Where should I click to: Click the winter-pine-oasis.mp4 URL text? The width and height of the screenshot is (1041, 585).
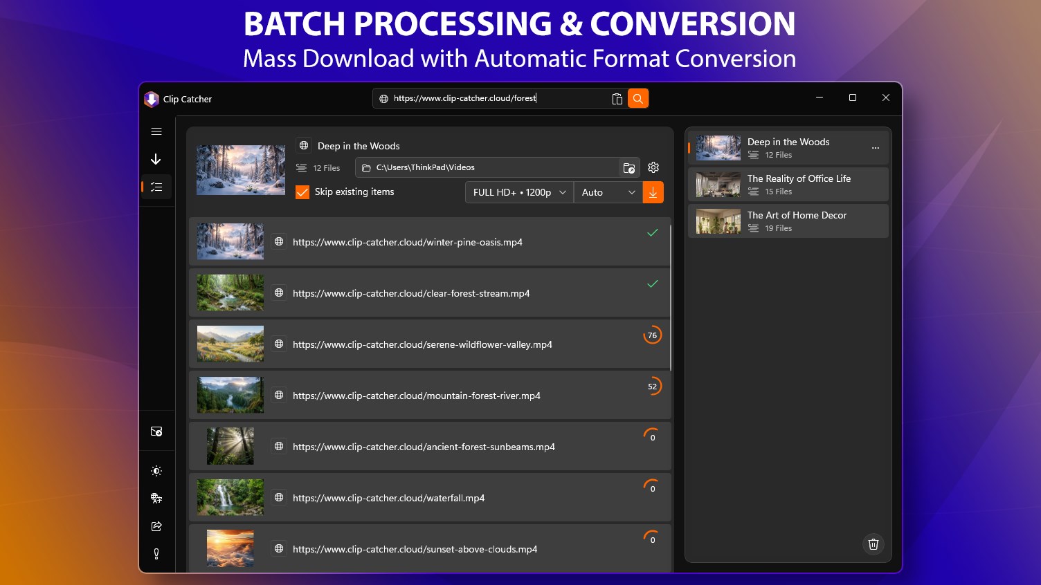click(x=408, y=242)
